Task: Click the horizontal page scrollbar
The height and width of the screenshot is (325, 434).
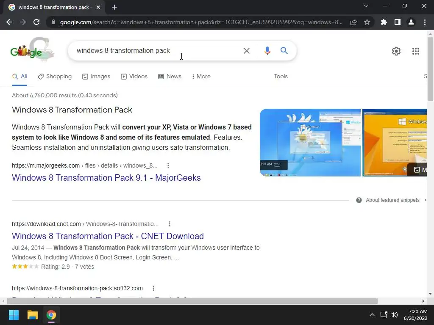Action: pyautogui.click(x=192, y=301)
